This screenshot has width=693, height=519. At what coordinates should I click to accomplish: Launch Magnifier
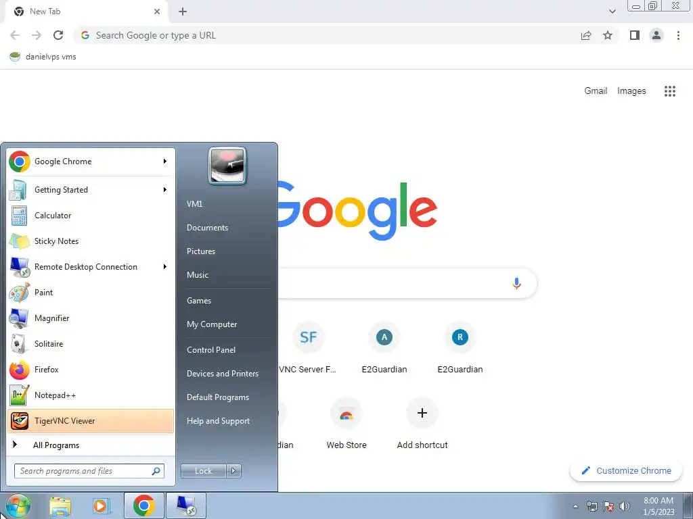coord(91,318)
